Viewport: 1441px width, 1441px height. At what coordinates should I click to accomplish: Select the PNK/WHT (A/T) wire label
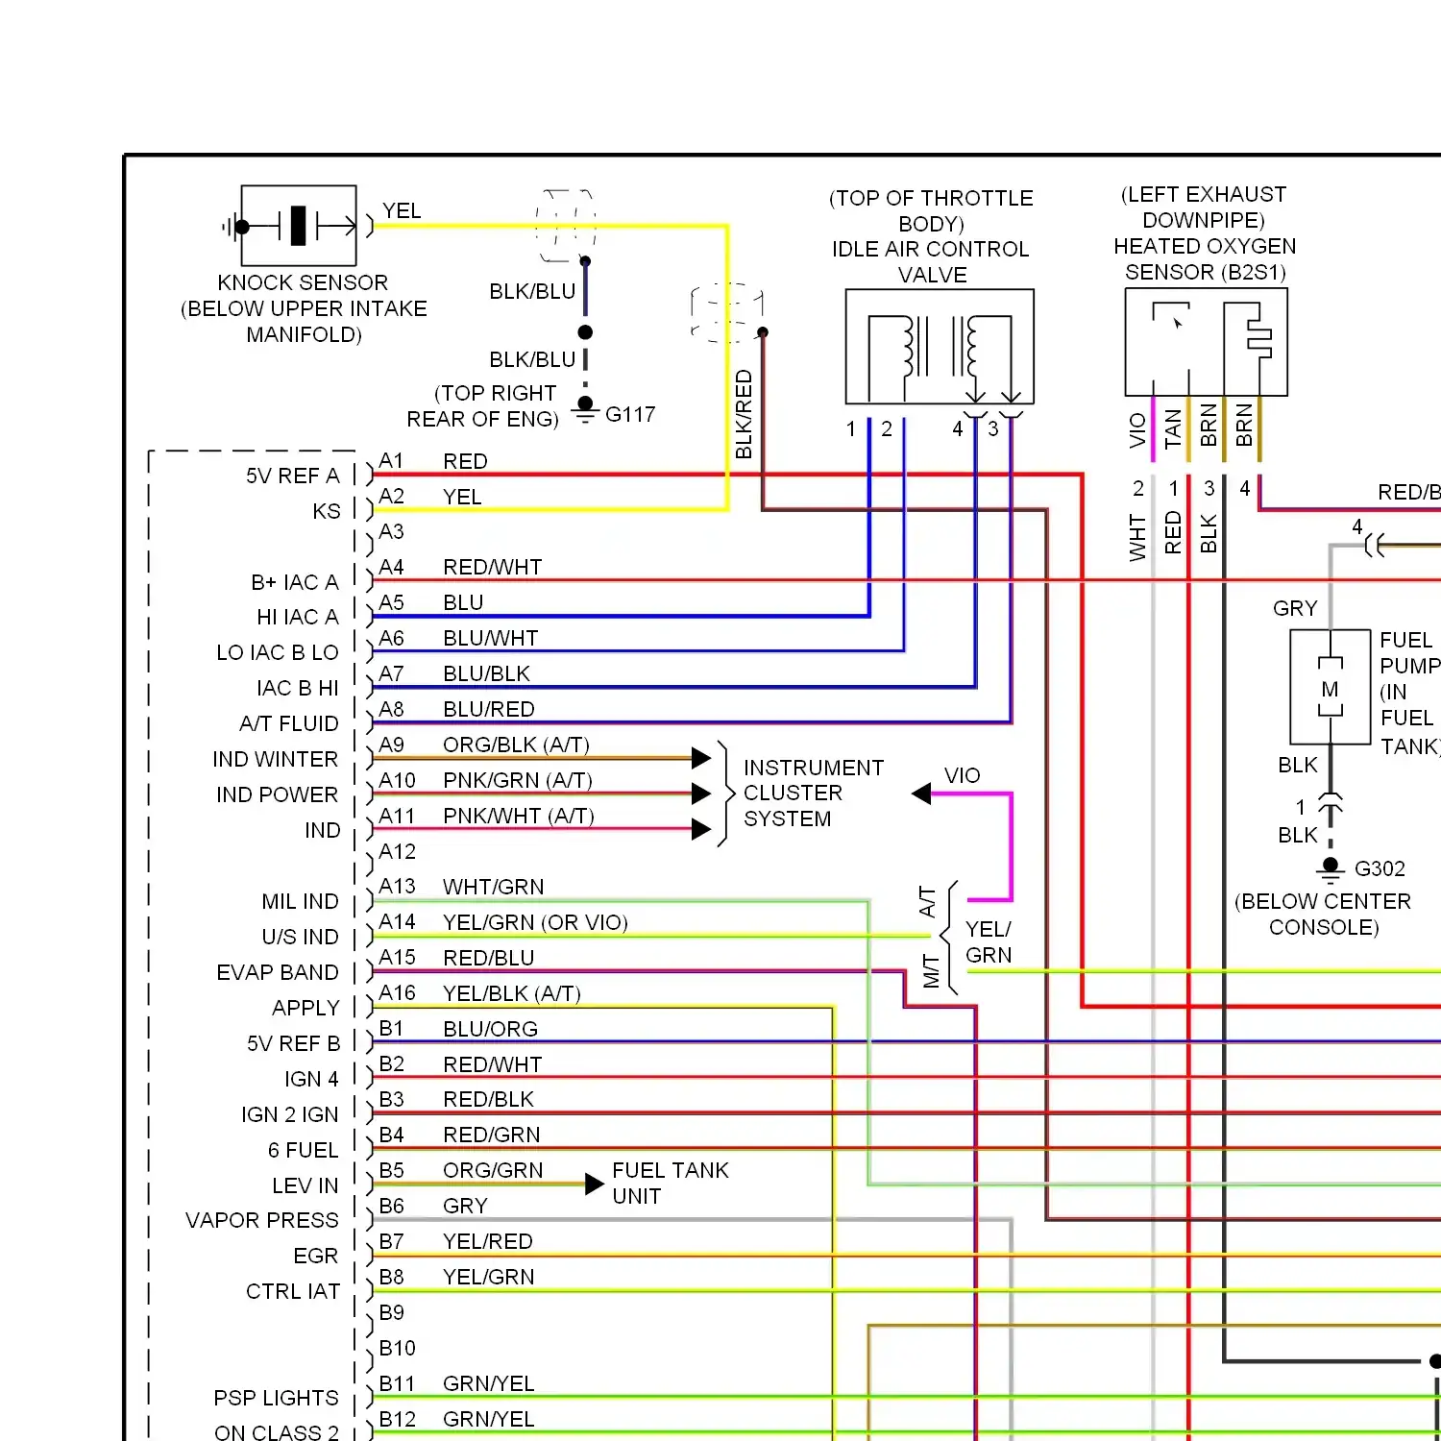(519, 816)
